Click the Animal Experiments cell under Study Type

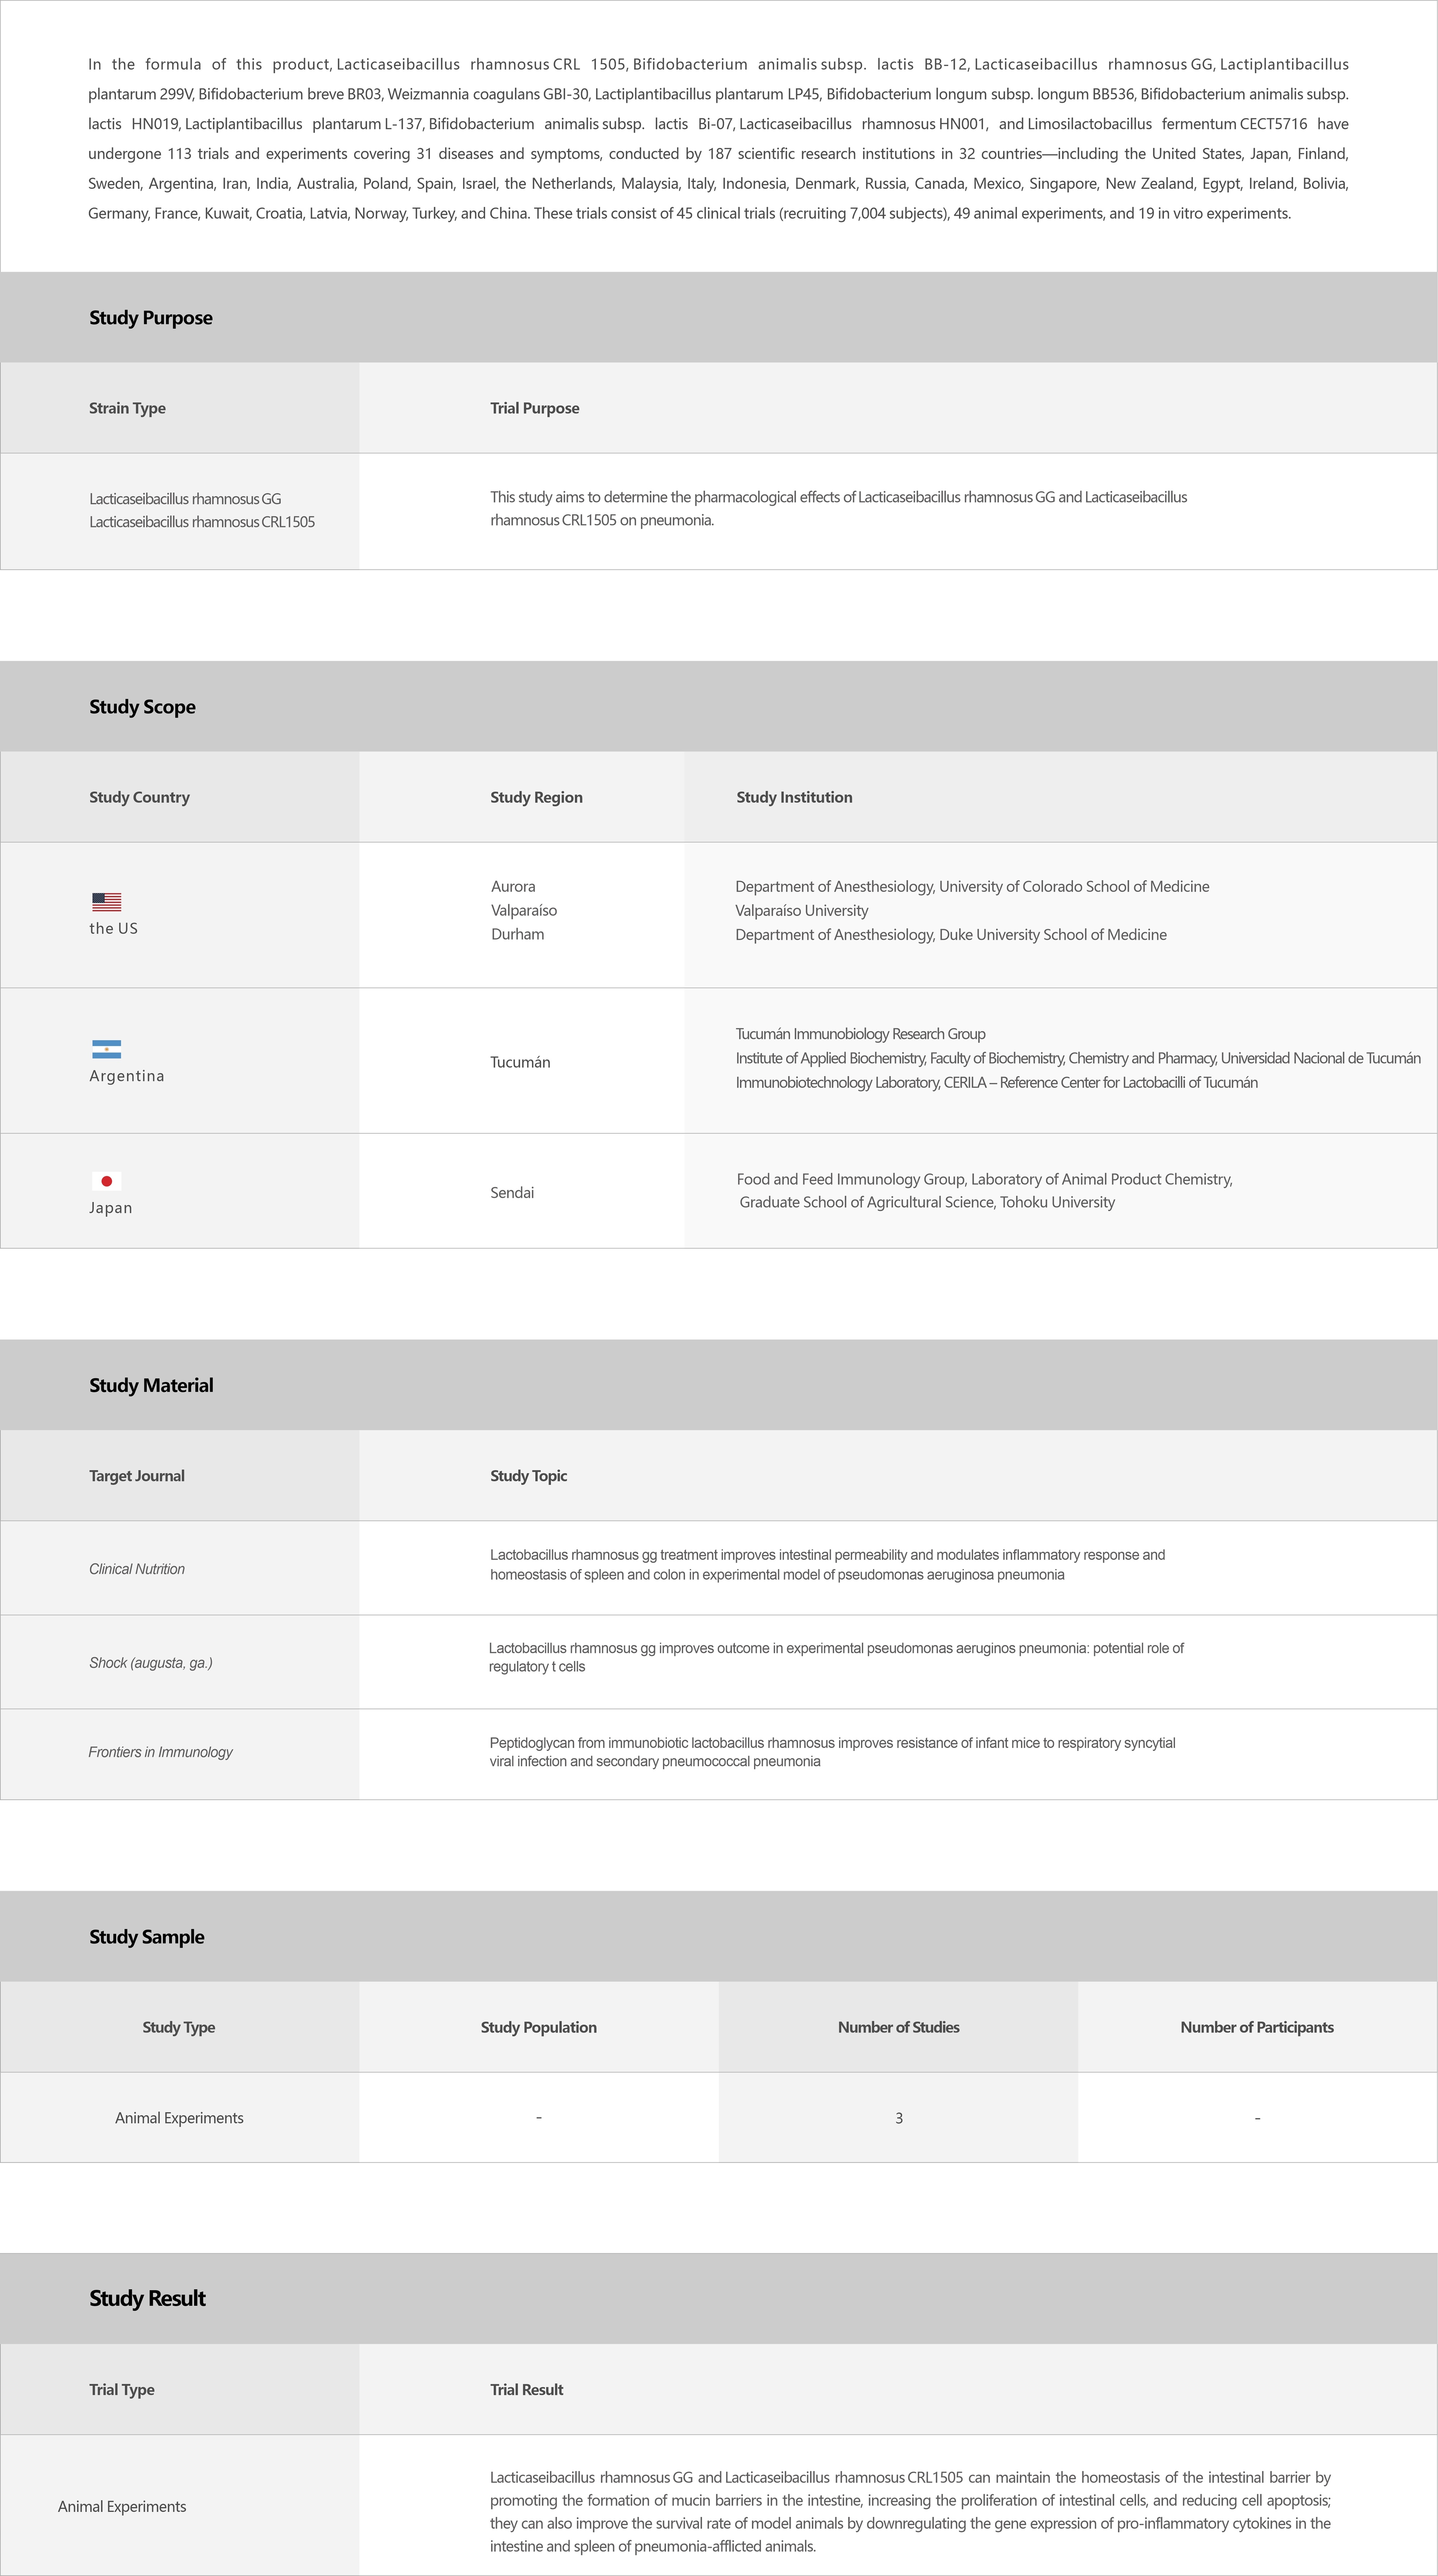179,2118
